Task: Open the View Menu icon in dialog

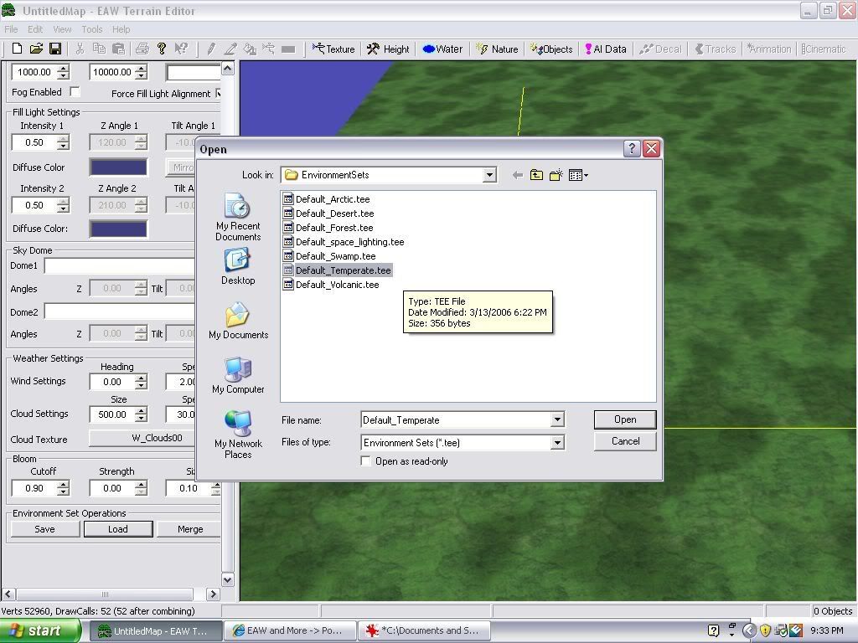Action: click(x=578, y=175)
